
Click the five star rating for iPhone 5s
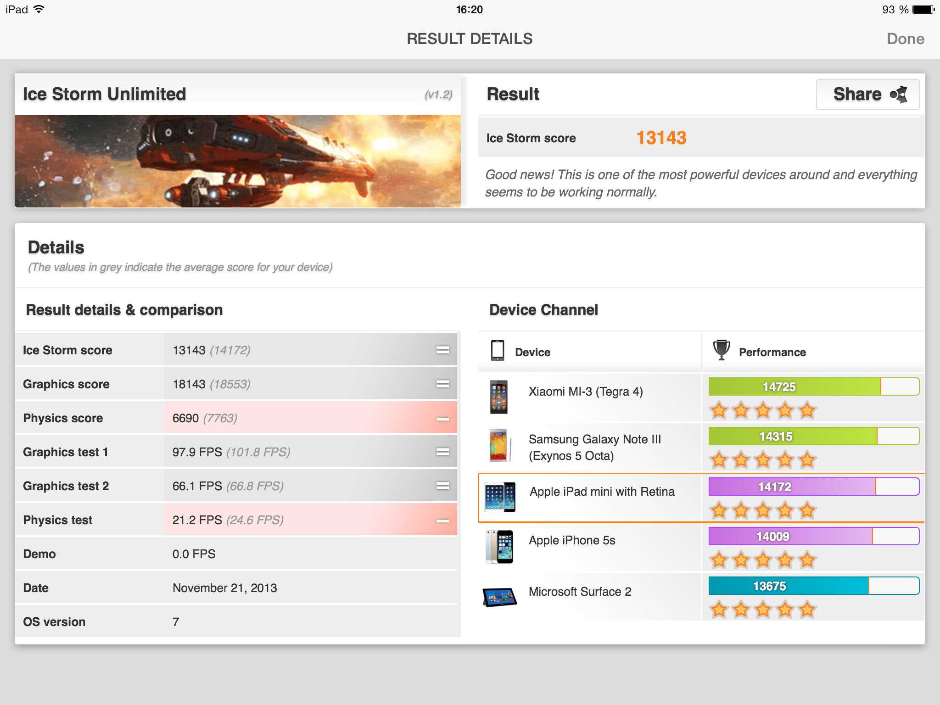(762, 560)
